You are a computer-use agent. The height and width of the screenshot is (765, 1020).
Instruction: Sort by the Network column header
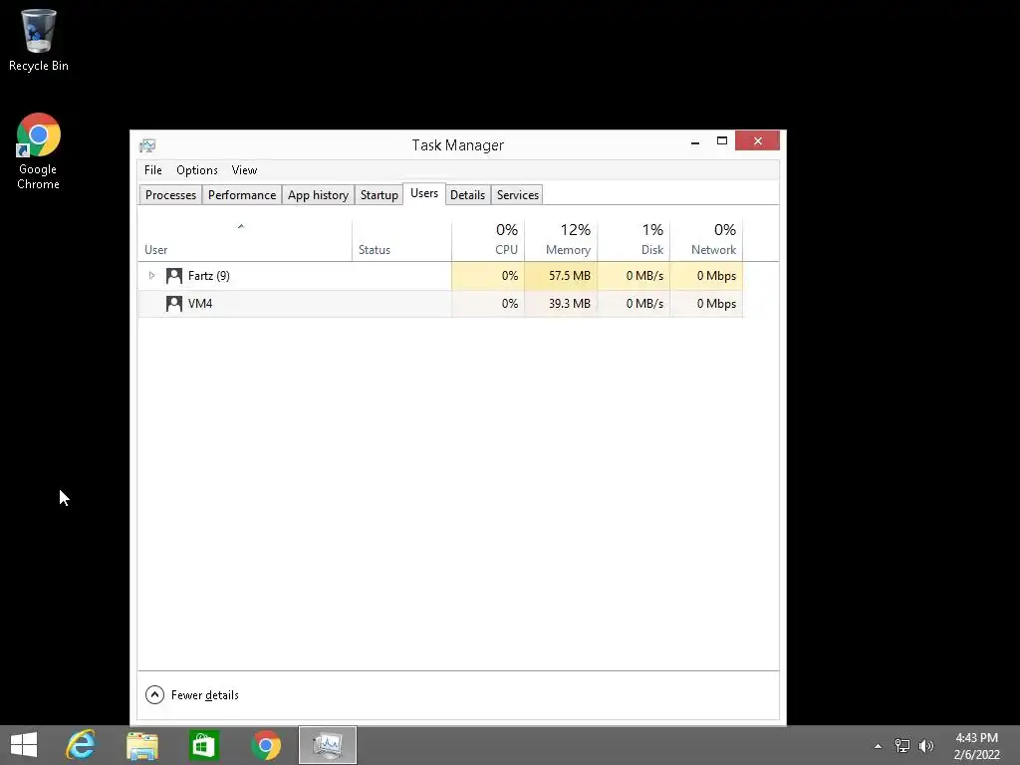pyautogui.click(x=706, y=241)
